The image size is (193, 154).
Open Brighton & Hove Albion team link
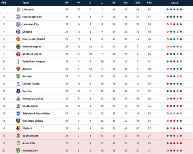coord(36,114)
